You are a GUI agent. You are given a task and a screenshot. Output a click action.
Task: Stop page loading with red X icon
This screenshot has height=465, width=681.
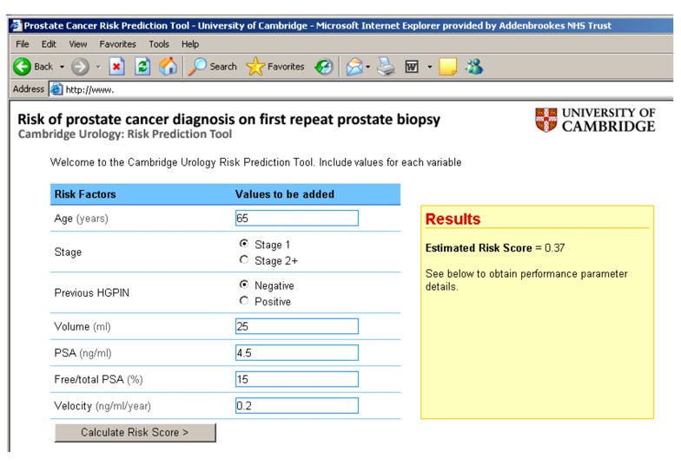[116, 67]
